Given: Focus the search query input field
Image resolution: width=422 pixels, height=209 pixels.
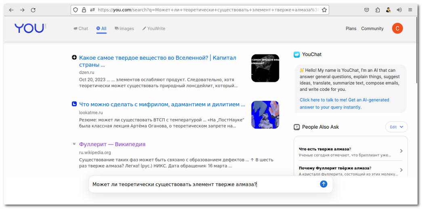Looking at the screenshot, I should 205,184.
